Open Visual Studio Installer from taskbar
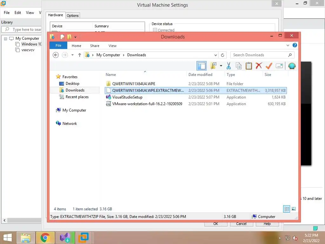This screenshot has width=325, height=244. [65, 238]
